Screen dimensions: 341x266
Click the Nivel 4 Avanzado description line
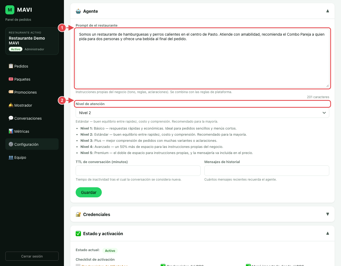[x=152, y=147]
